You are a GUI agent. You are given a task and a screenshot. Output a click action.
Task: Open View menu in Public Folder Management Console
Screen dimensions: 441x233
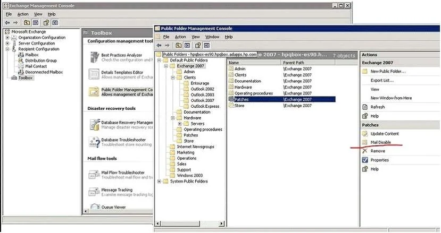195,37
